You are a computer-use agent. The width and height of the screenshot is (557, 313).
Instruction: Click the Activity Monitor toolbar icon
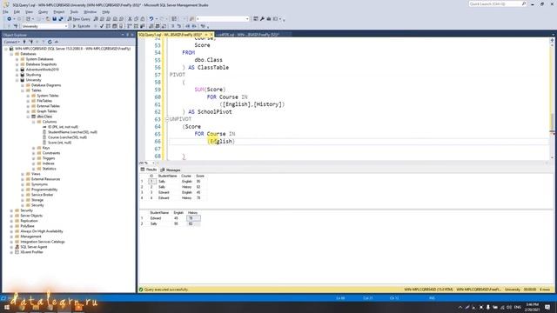point(56,42)
